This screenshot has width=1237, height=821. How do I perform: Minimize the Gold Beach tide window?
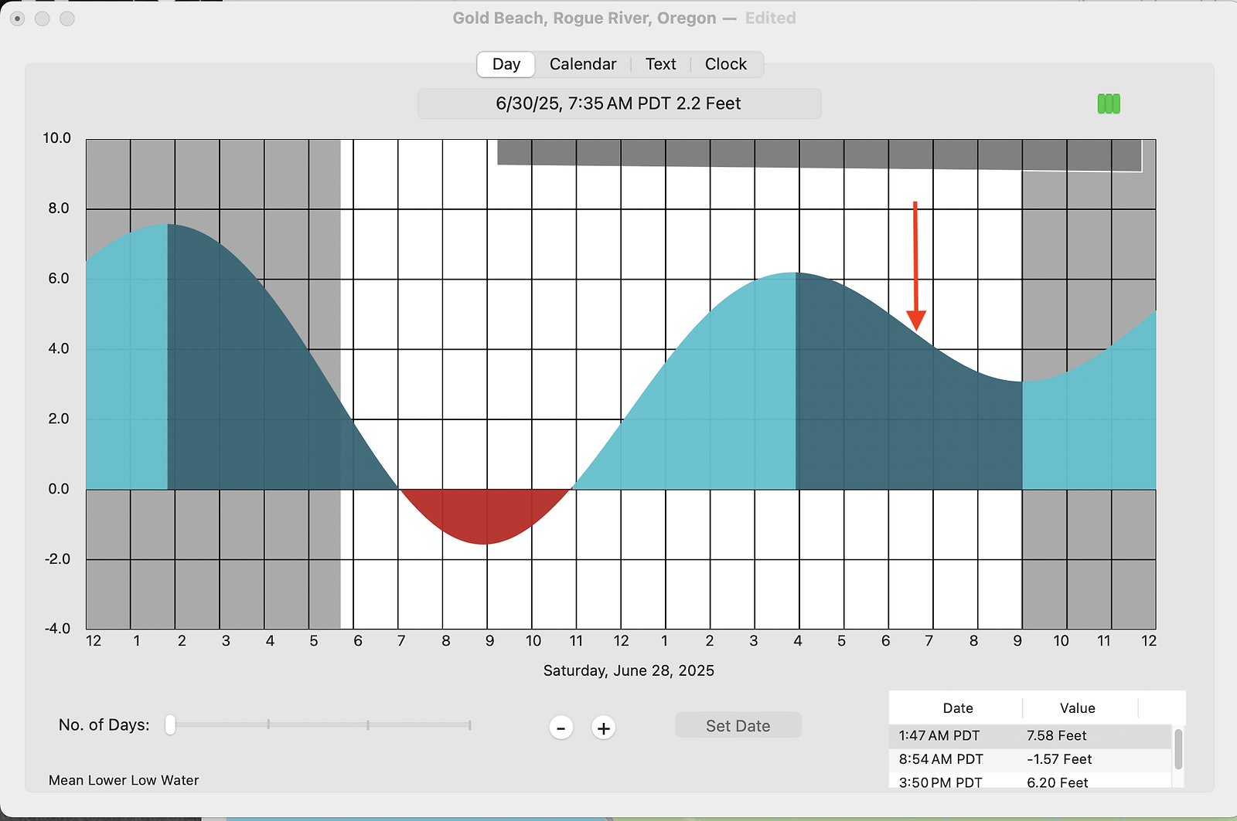point(43,19)
